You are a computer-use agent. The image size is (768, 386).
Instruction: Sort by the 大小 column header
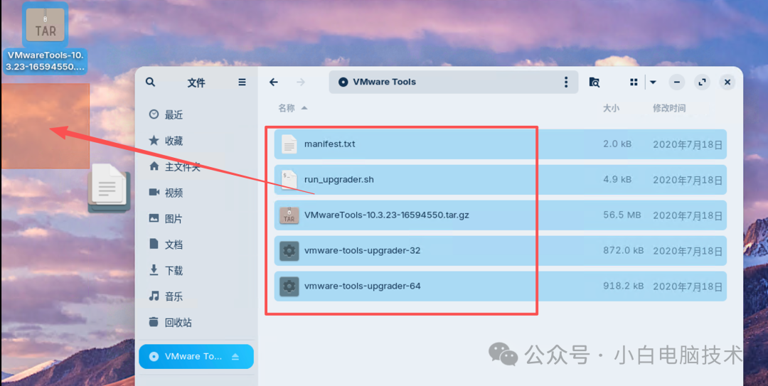(x=611, y=108)
